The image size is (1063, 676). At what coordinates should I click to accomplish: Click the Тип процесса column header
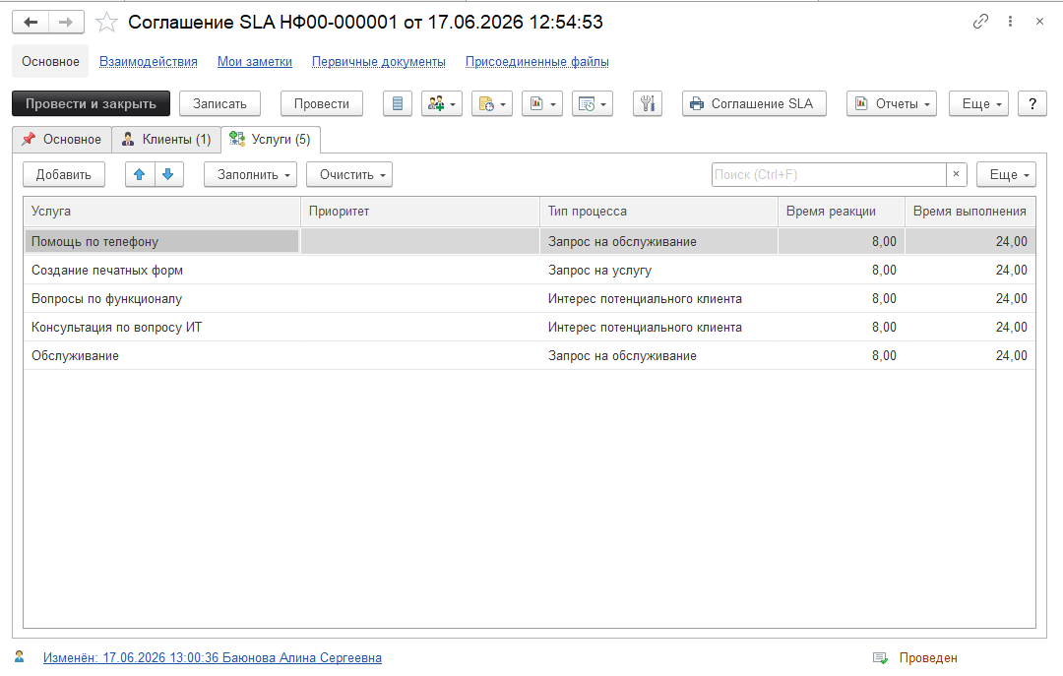tap(658, 211)
